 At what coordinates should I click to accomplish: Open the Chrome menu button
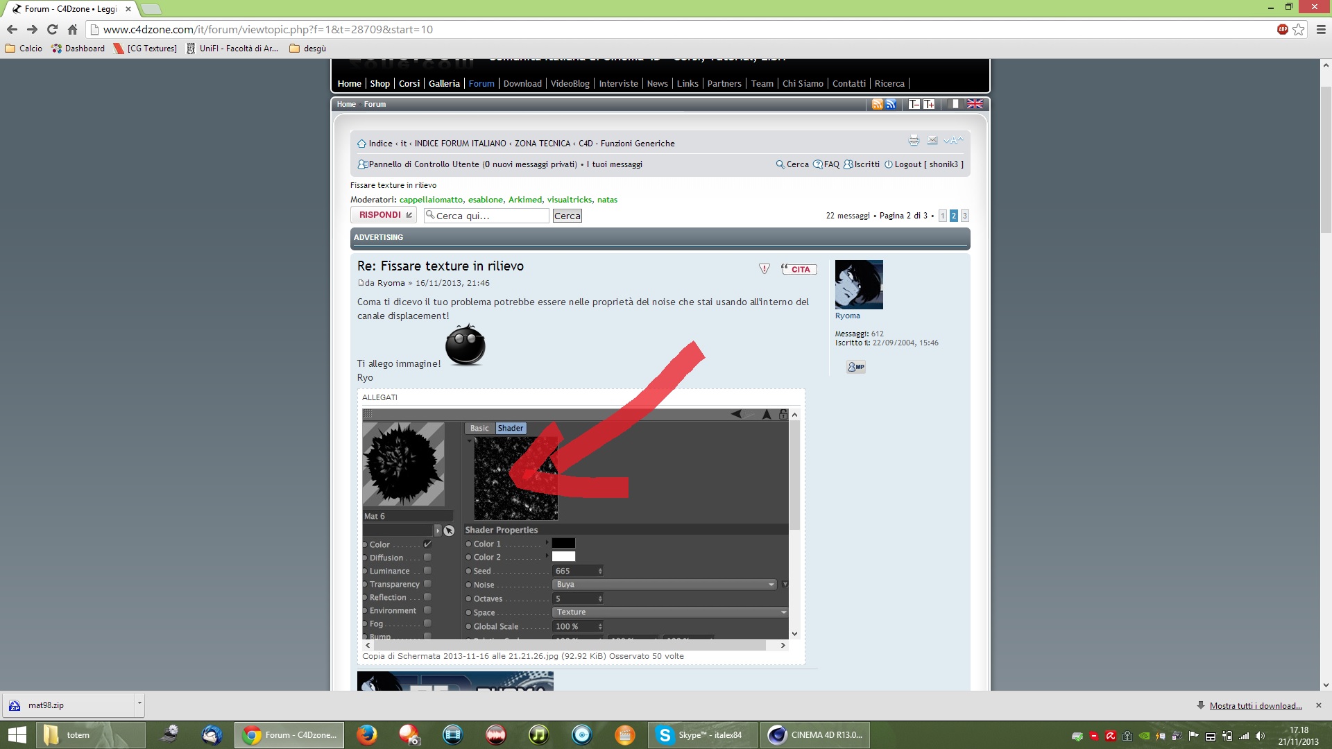1320,30
